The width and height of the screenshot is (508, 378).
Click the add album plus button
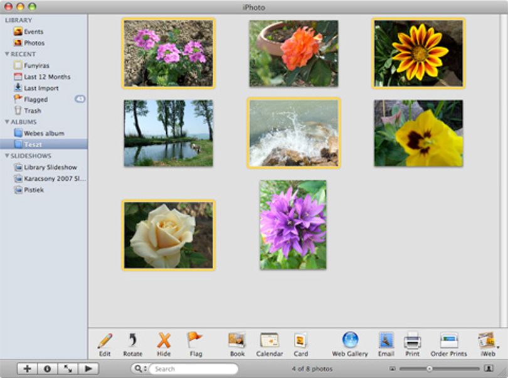pos(27,369)
